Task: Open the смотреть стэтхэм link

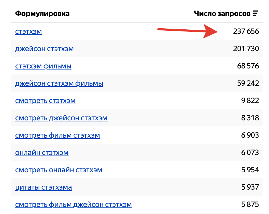Action: (45, 101)
